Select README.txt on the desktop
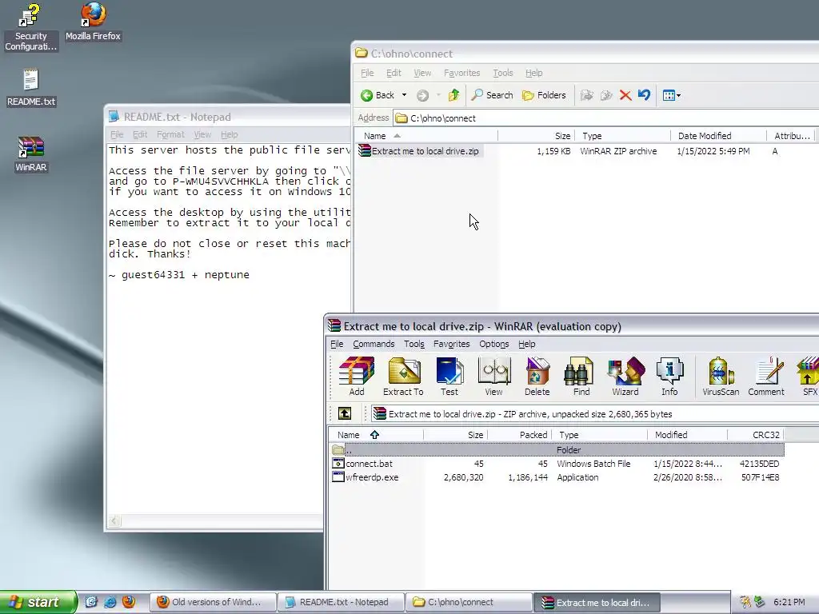The image size is (819, 614). coord(31,88)
